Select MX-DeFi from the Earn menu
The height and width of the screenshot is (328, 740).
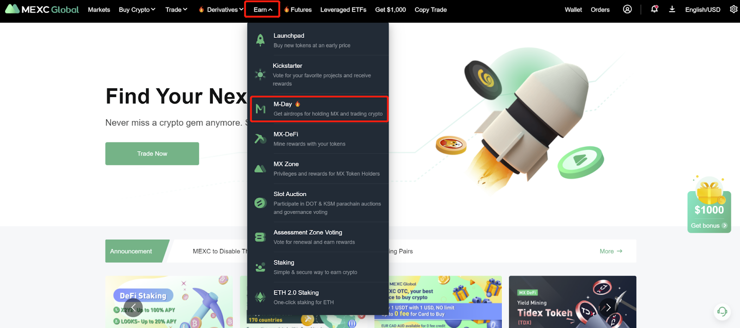pos(318,139)
